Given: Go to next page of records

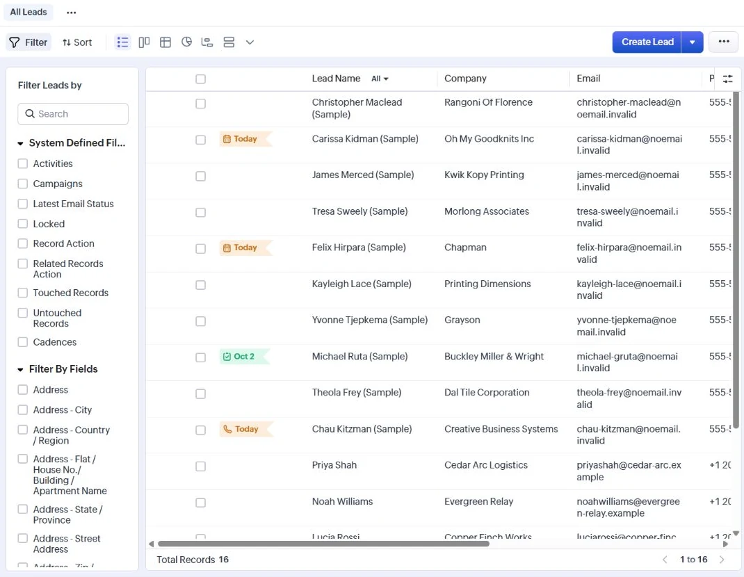Looking at the screenshot, I should (722, 560).
